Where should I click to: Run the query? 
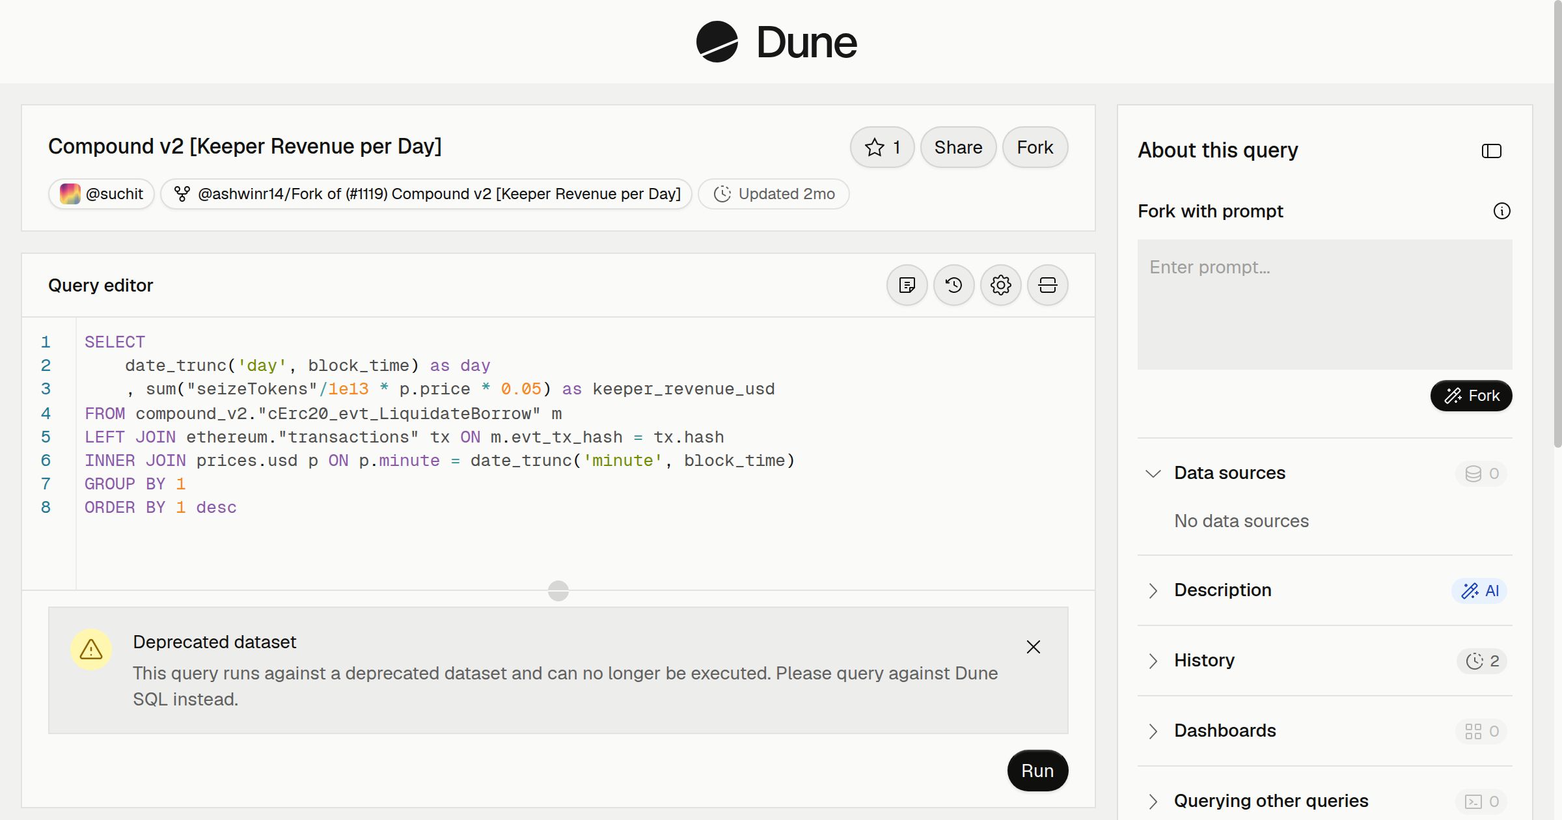click(1037, 771)
